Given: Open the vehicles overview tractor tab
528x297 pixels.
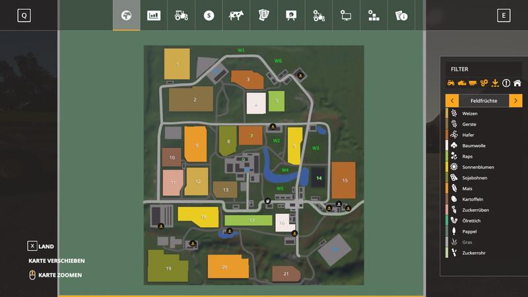Looking at the screenshot, I should click(181, 15).
